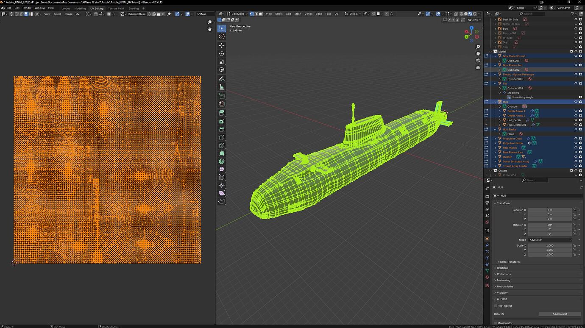Click the zoom magnifier in UV editor

click(209, 22)
